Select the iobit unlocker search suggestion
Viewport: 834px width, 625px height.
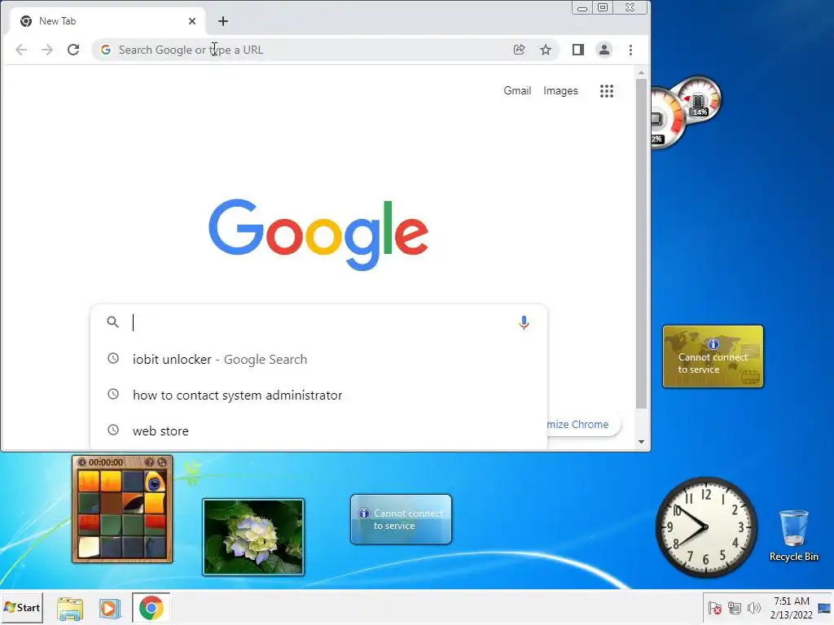319,359
